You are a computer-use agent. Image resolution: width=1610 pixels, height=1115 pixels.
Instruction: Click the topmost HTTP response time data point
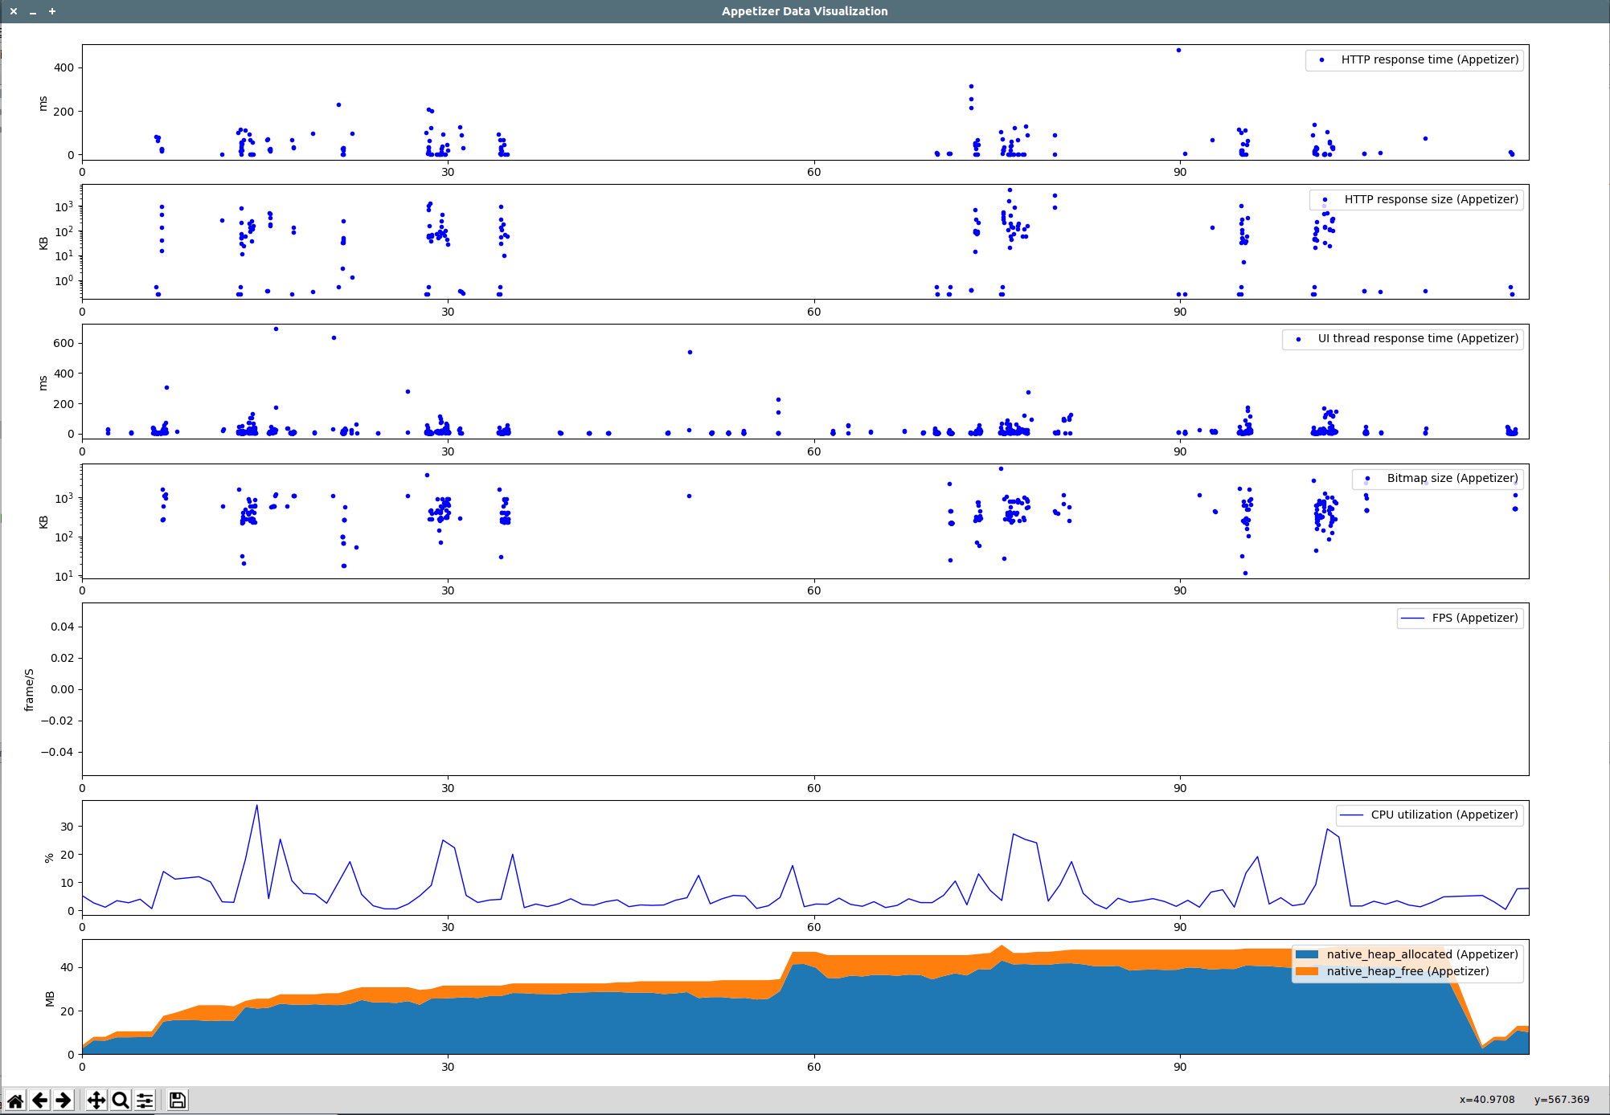point(1178,50)
